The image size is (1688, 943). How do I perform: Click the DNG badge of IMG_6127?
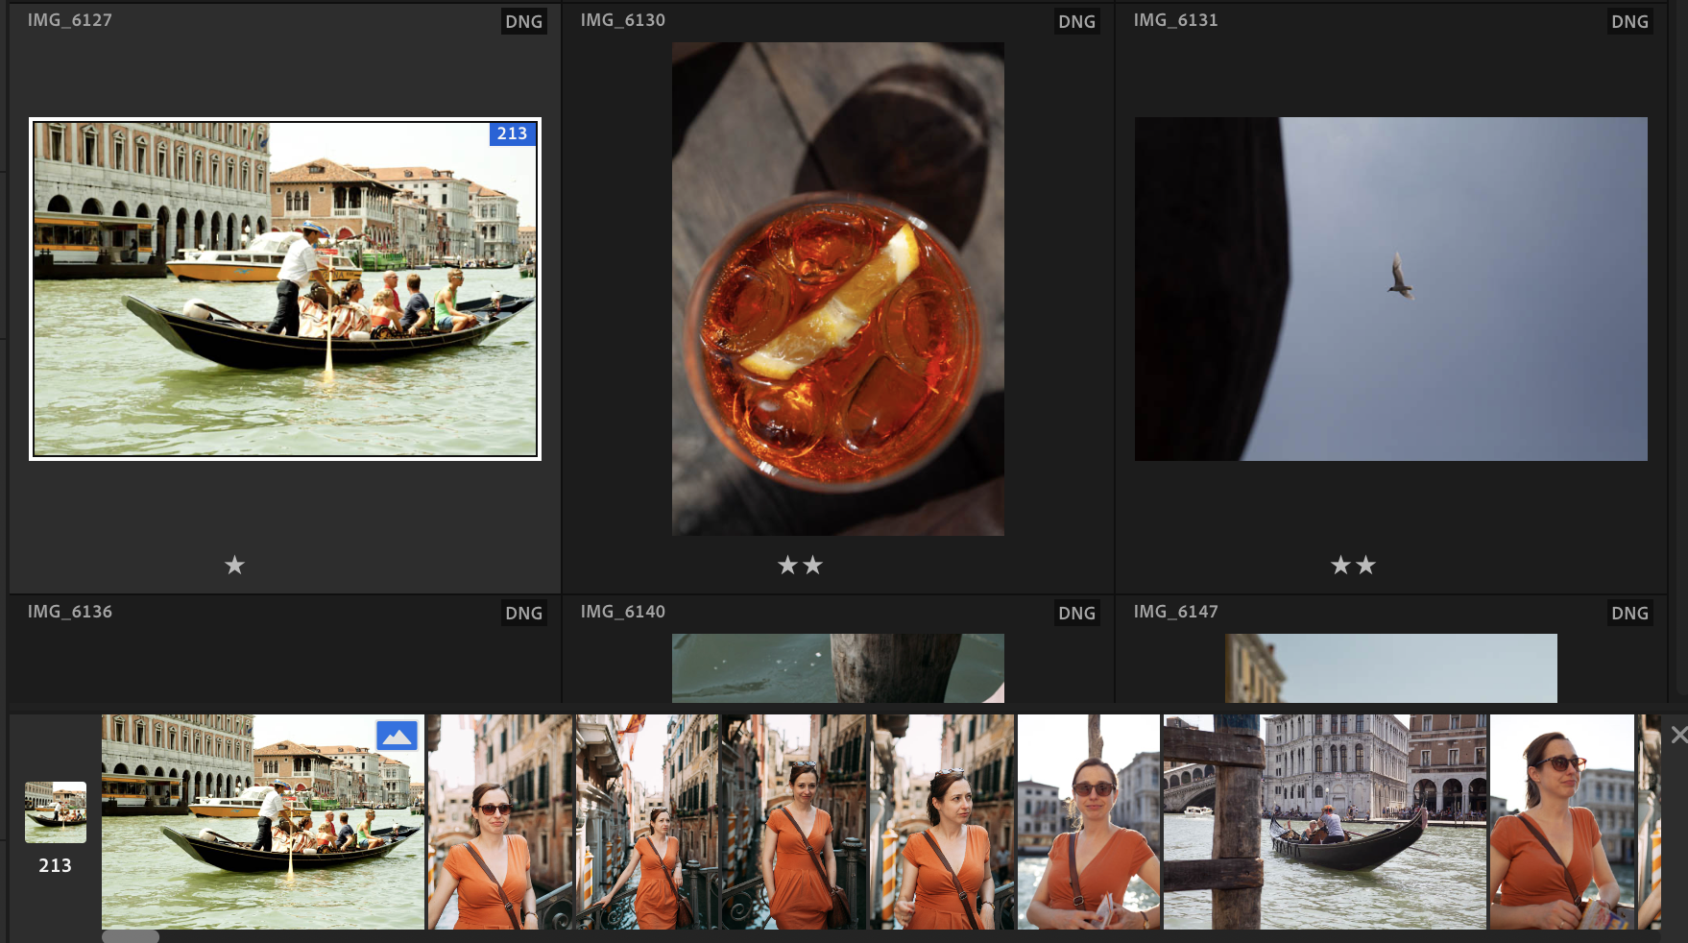(524, 21)
